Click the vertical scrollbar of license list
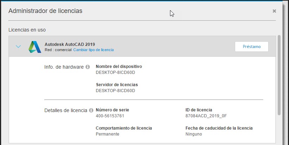This screenshot has height=145, width=289. pos(279,75)
